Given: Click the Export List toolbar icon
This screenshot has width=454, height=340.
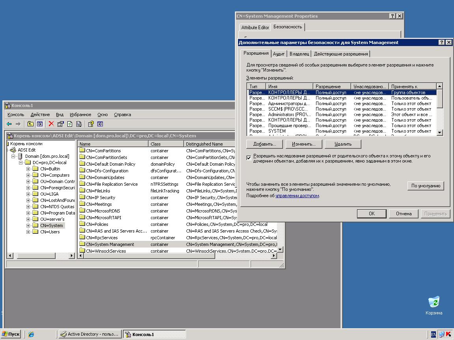Looking at the screenshot, I should 79,124.
